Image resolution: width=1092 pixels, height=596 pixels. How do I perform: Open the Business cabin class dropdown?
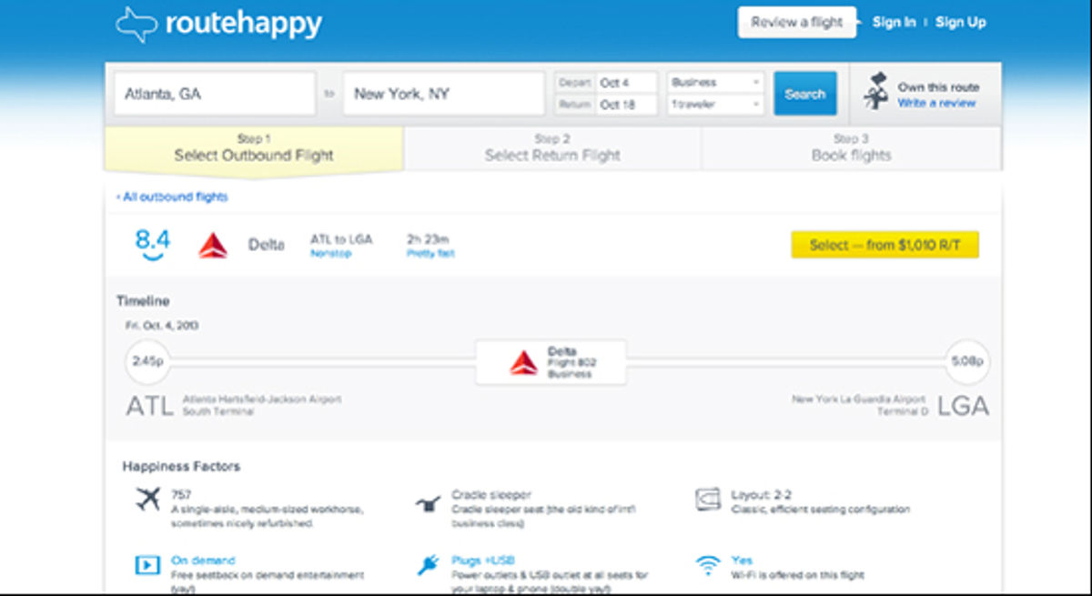click(x=715, y=82)
